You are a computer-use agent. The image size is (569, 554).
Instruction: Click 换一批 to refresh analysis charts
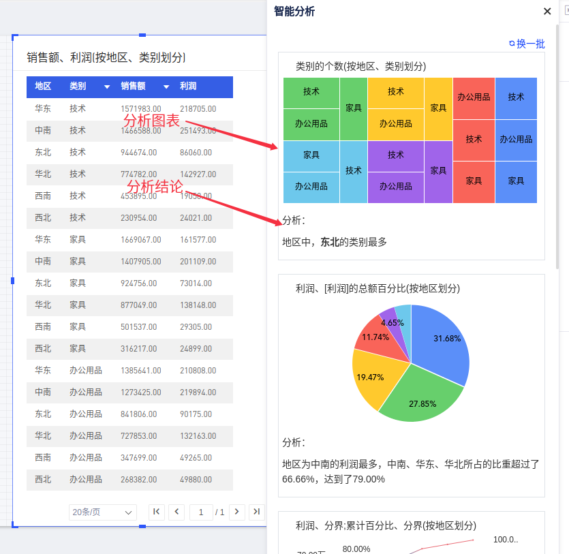click(x=527, y=44)
